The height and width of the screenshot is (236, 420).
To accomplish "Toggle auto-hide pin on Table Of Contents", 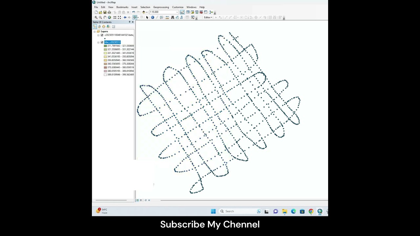I will [130, 22].
